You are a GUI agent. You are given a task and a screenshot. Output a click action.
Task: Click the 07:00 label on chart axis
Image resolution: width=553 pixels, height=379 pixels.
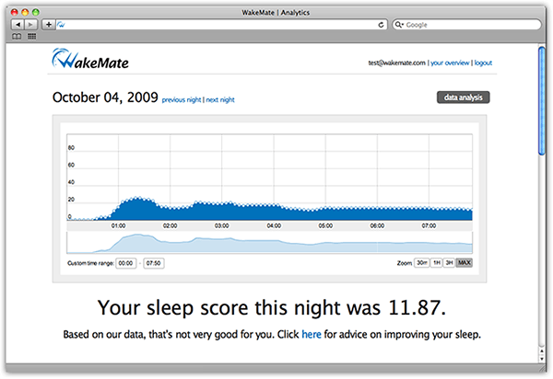[429, 225]
